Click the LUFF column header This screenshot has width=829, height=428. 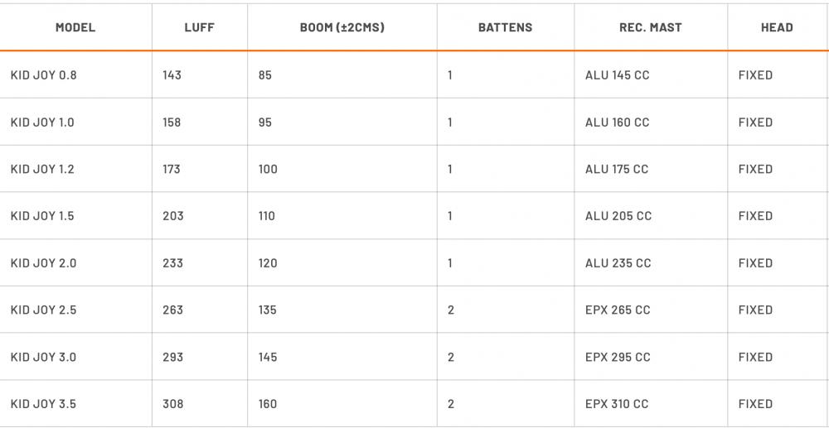click(x=199, y=27)
